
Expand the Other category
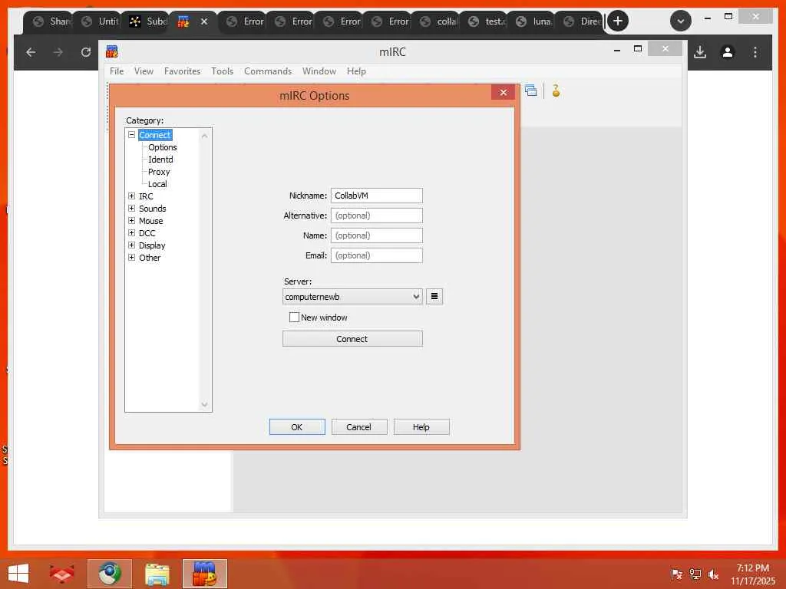click(131, 258)
